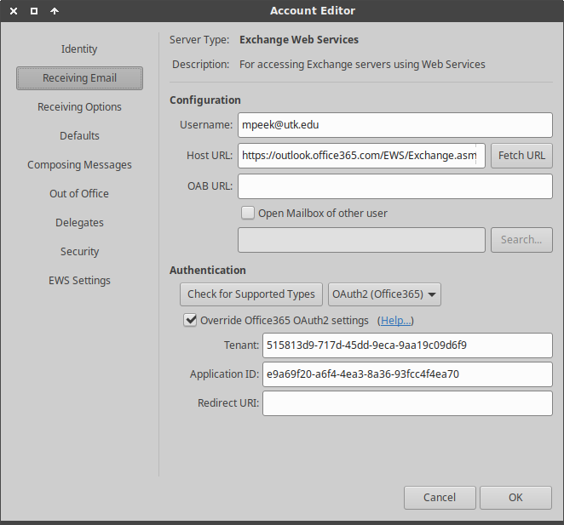Click the Redirect URI field

[x=407, y=403]
